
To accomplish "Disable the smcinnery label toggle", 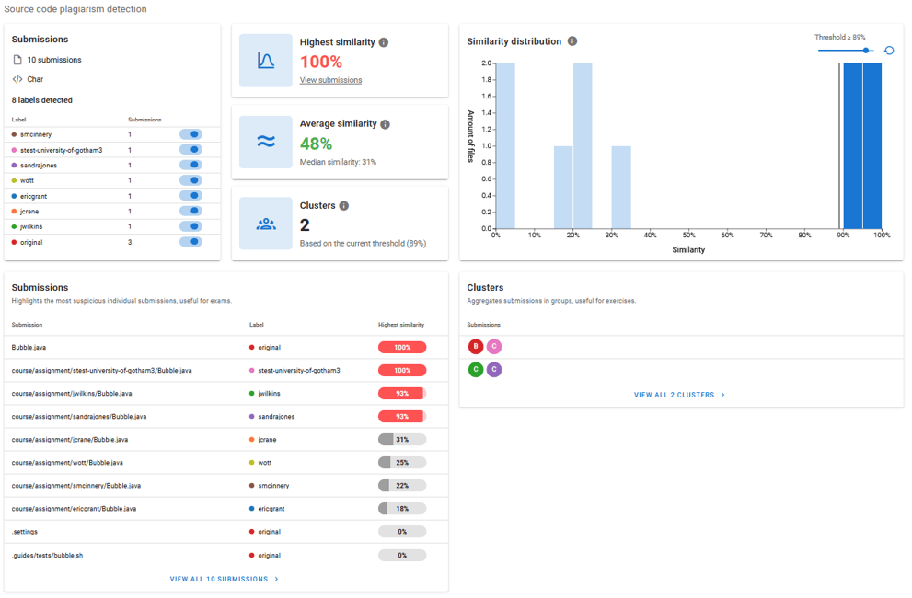I will point(191,134).
